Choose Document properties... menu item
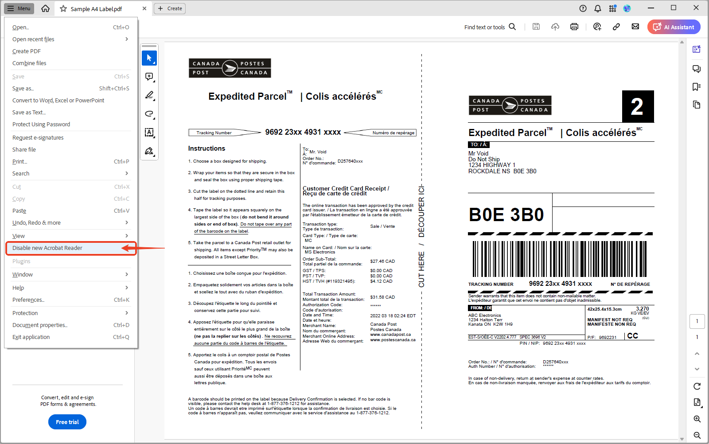709x444 pixels. pyautogui.click(x=71, y=325)
